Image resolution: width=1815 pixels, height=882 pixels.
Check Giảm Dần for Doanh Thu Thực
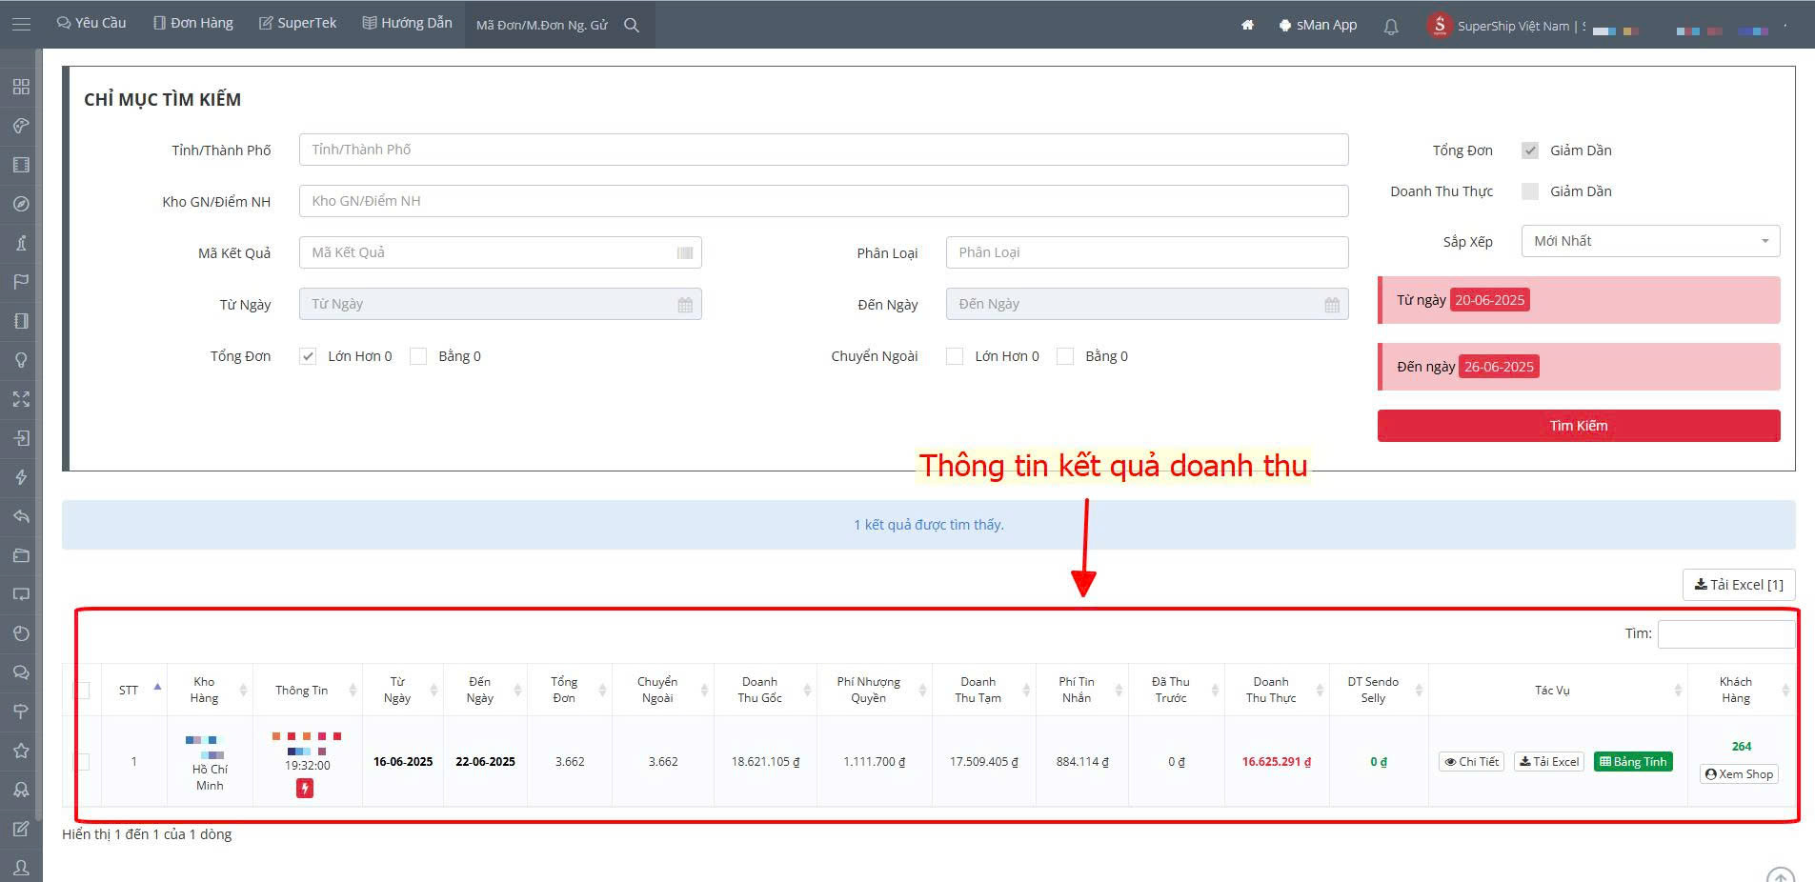(x=1530, y=191)
